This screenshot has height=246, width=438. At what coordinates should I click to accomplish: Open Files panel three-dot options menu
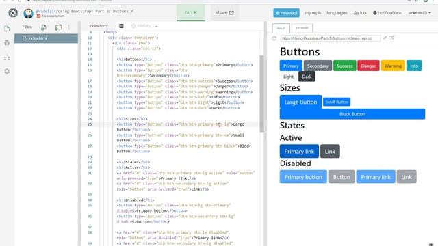pyautogui.click(x=68, y=27)
